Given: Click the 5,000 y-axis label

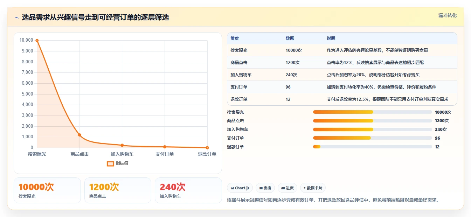Looking at the screenshot, I should pyautogui.click(x=27, y=94).
